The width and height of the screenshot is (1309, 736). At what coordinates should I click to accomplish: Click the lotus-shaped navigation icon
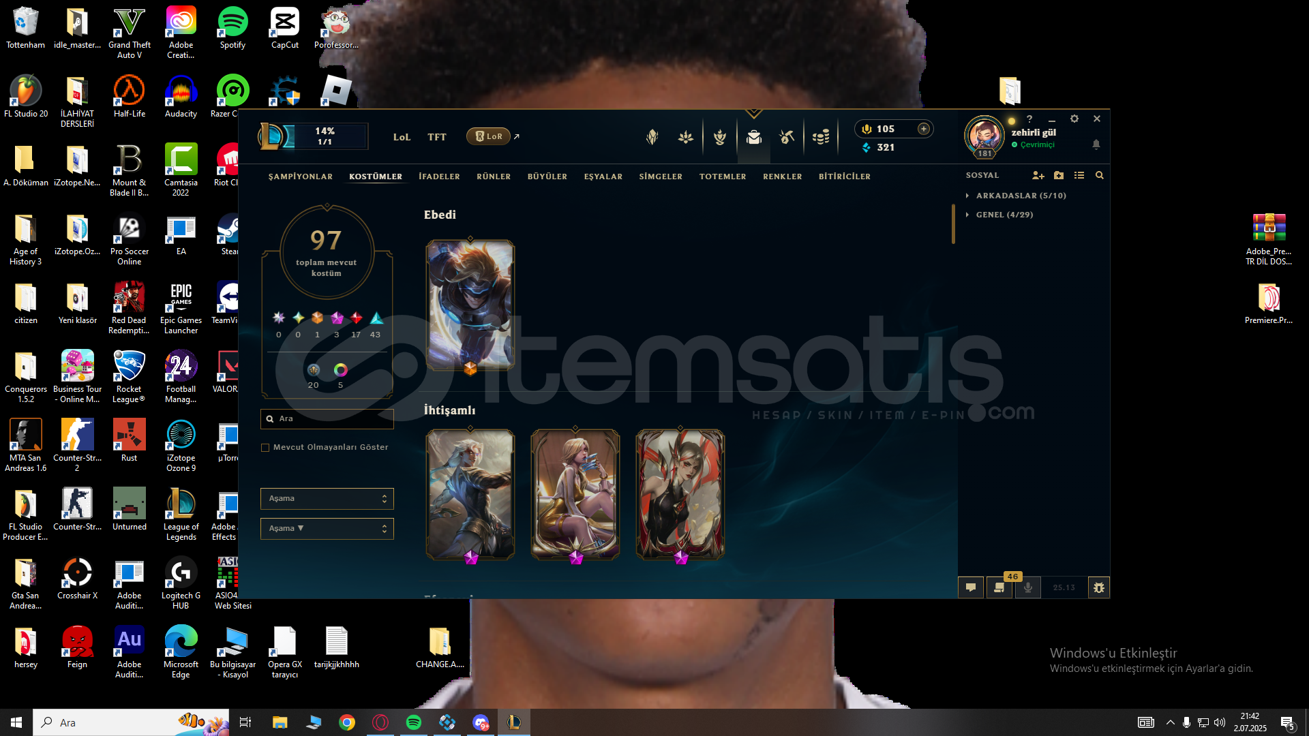click(686, 137)
